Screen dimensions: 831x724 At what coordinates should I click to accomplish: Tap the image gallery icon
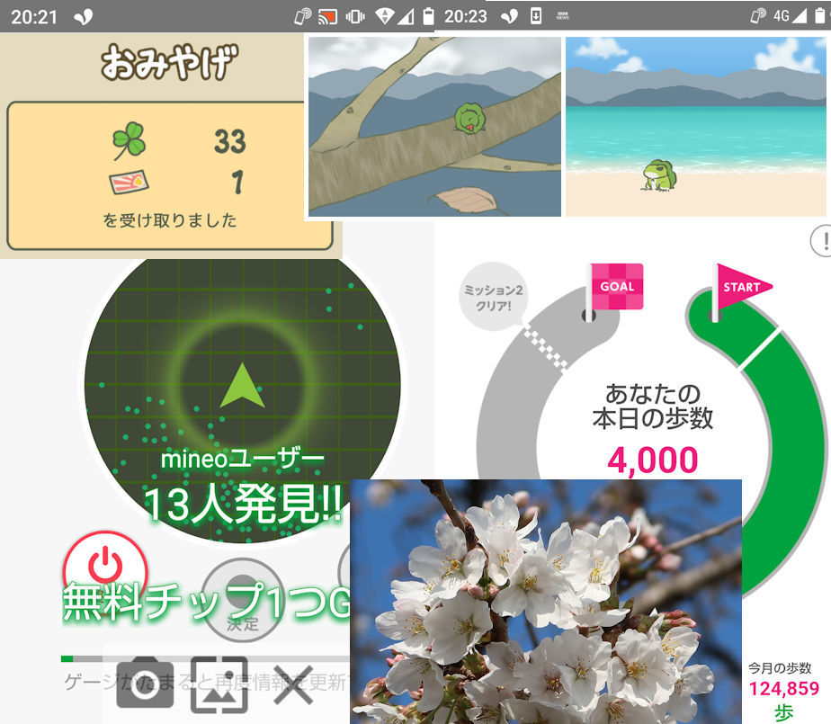[219, 684]
